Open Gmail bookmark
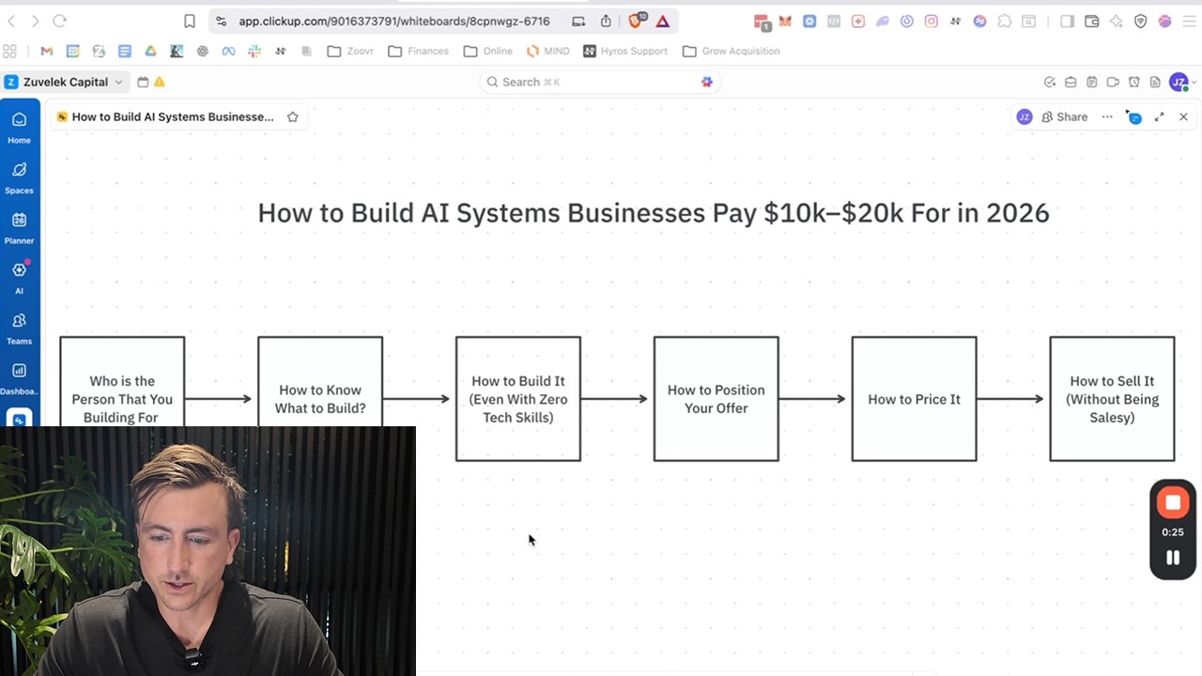Screen dimensions: 1202x676 (47, 51)
